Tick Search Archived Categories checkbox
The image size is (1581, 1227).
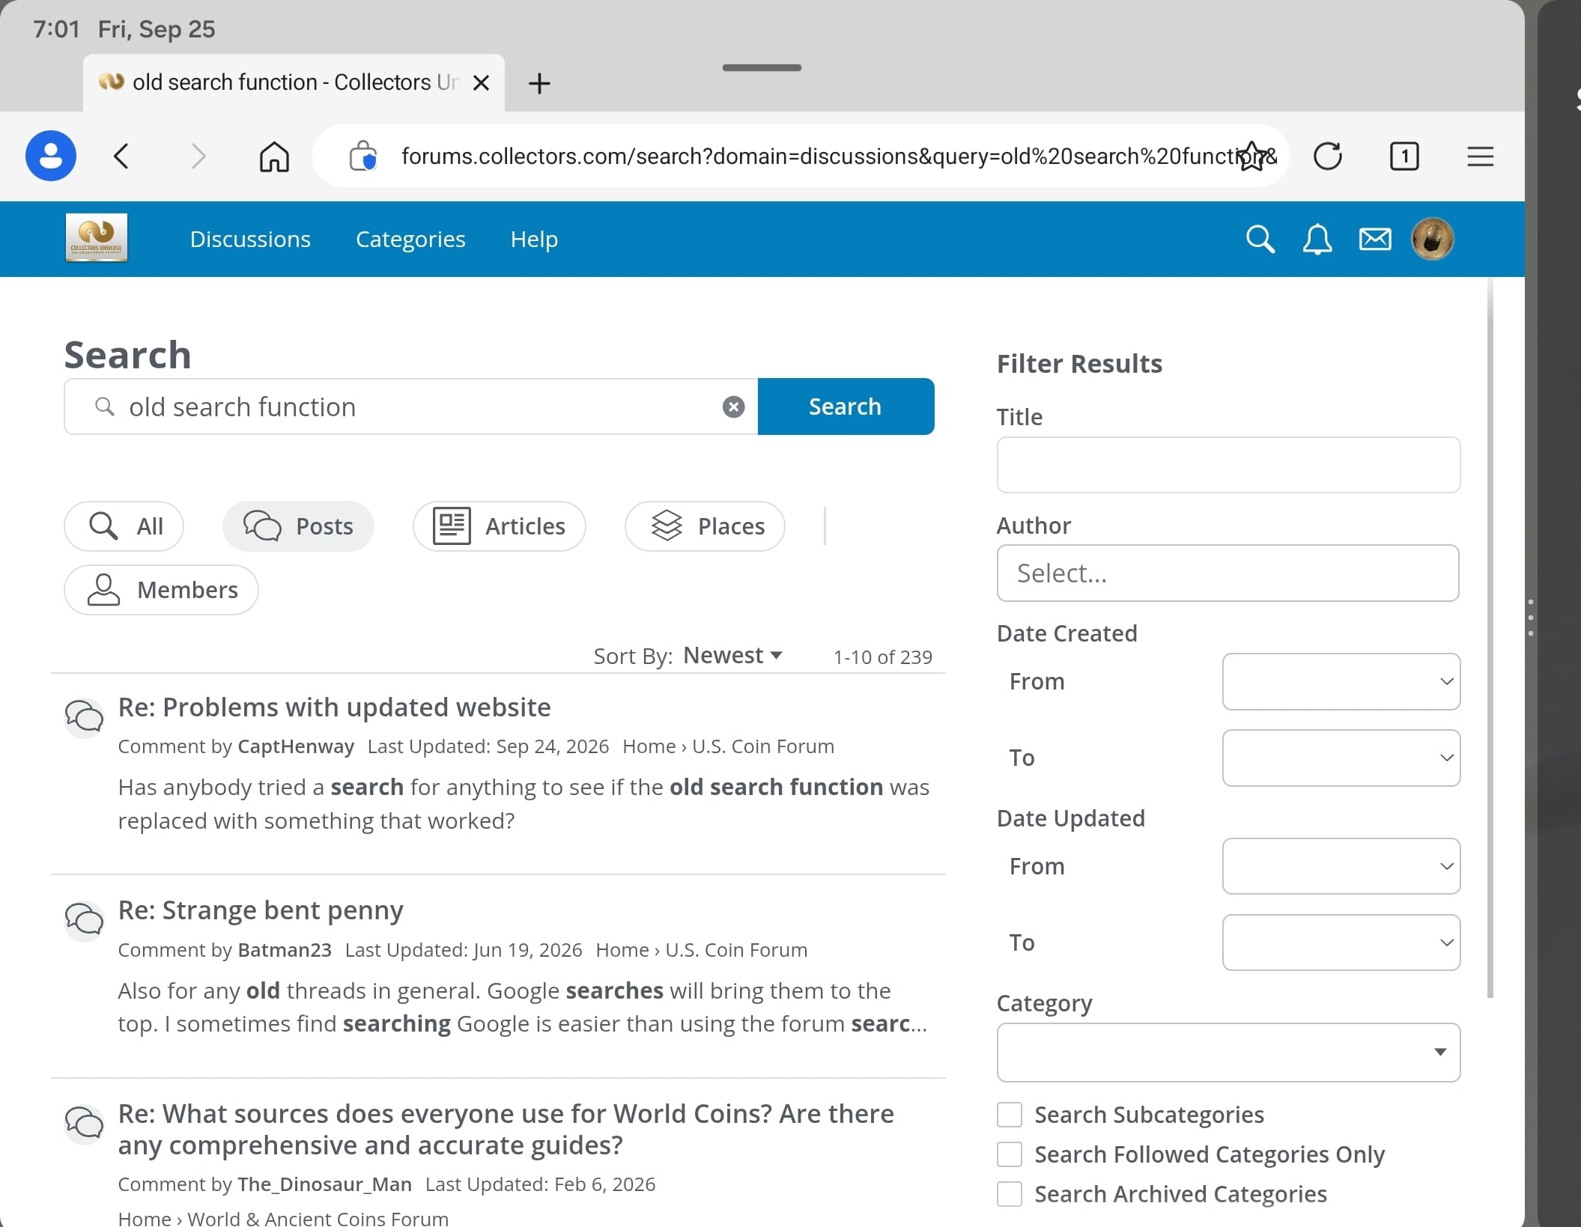pyautogui.click(x=1010, y=1194)
